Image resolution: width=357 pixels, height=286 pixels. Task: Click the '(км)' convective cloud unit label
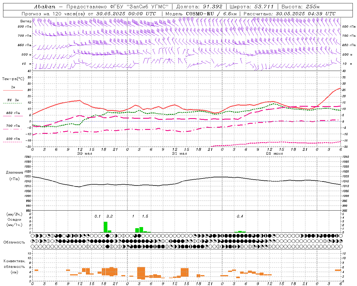tap(14, 272)
